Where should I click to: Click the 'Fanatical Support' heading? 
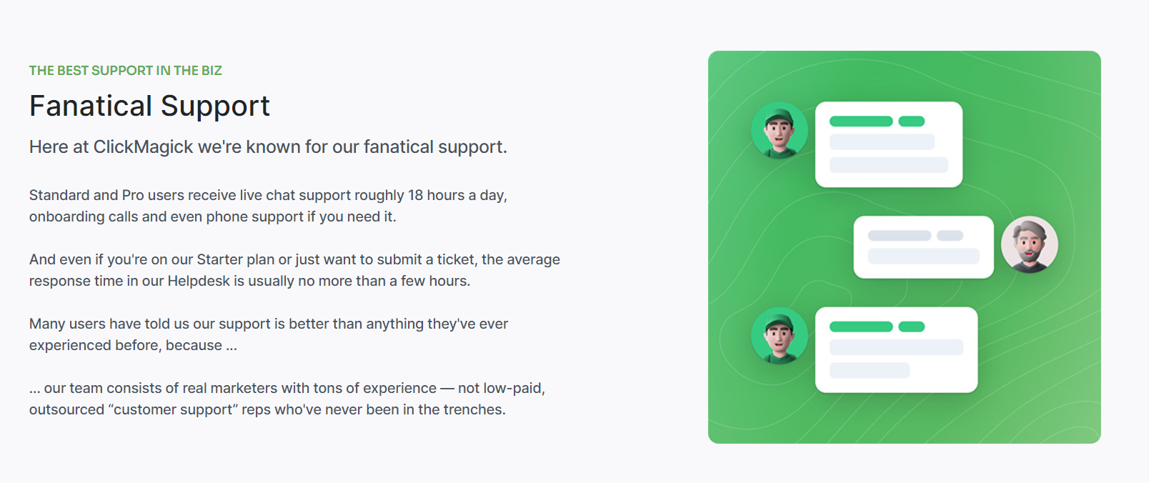(149, 106)
